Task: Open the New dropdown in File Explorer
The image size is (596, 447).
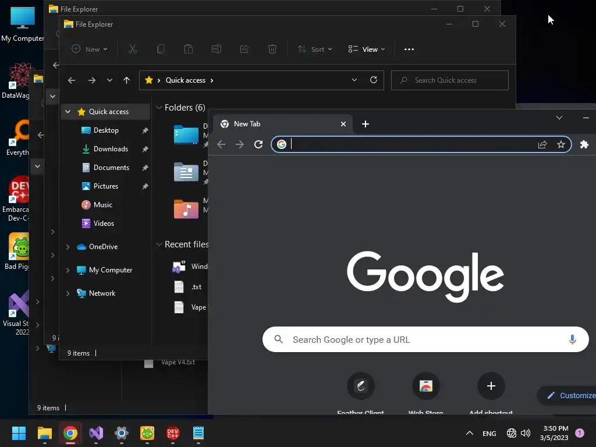Action: click(x=90, y=49)
